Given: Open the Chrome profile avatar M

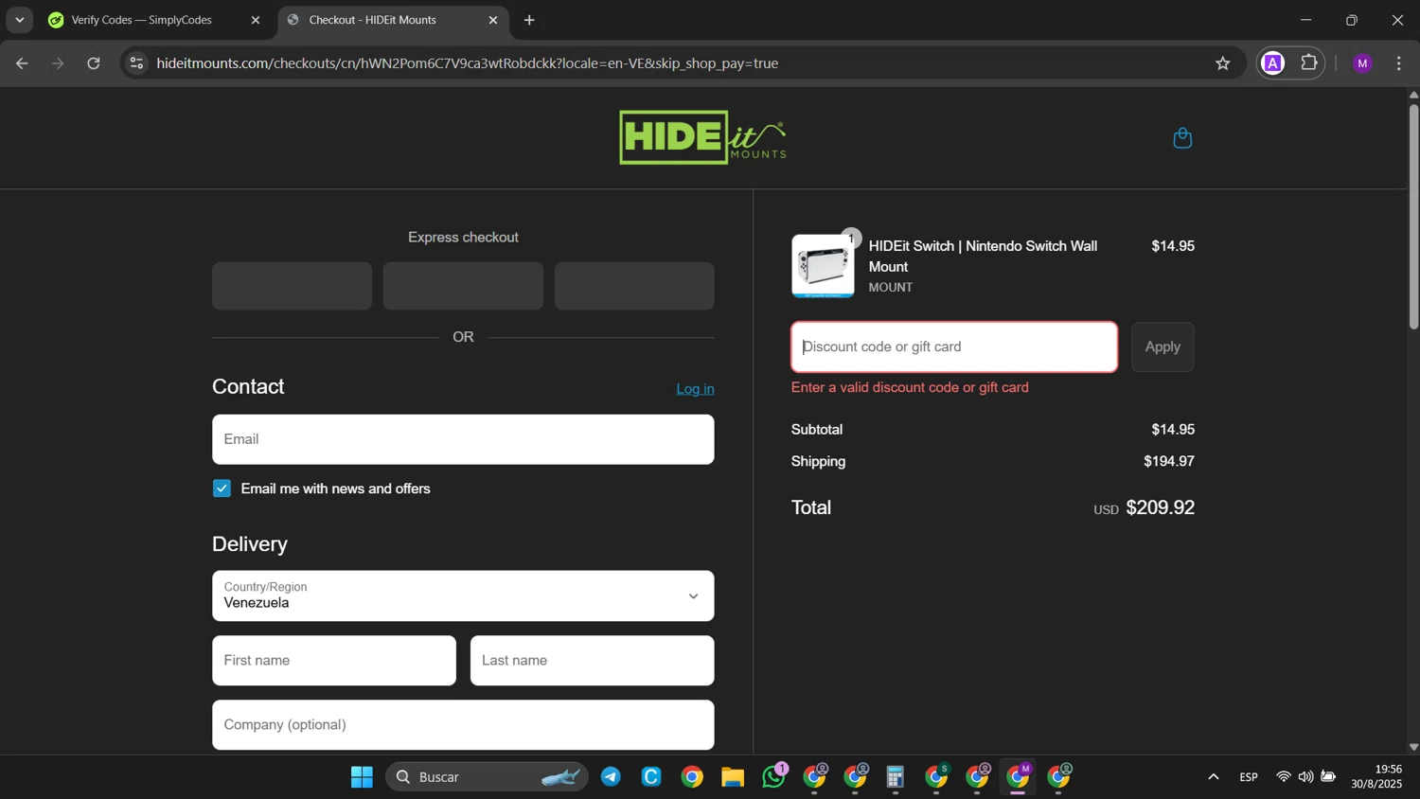Looking at the screenshot, I should point(1362,63).
